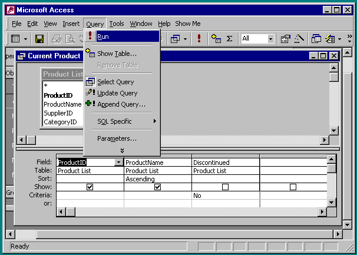Click table pane scroll up arrow
Image resolution: width=357 pixels, height=255 pixels.
333,68
